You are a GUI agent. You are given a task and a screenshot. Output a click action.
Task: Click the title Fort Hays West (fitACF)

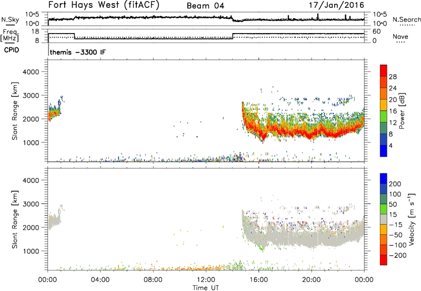point(104,5)
